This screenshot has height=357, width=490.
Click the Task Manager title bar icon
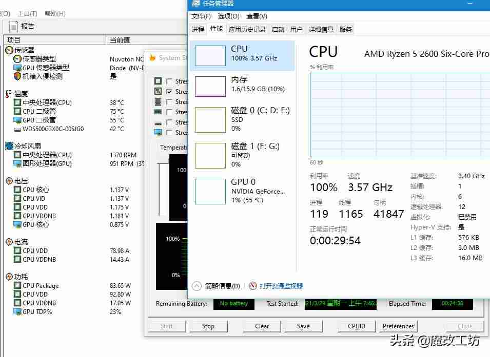point(195,3)
